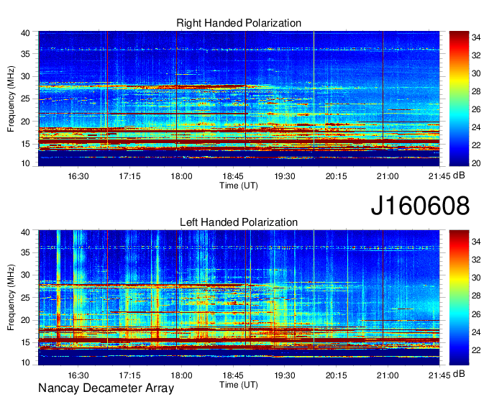Select the 26 dB value on the Left Handed colorbar
Image resolution: width=489 pixels, height=397 pixels.
point(476,314)
